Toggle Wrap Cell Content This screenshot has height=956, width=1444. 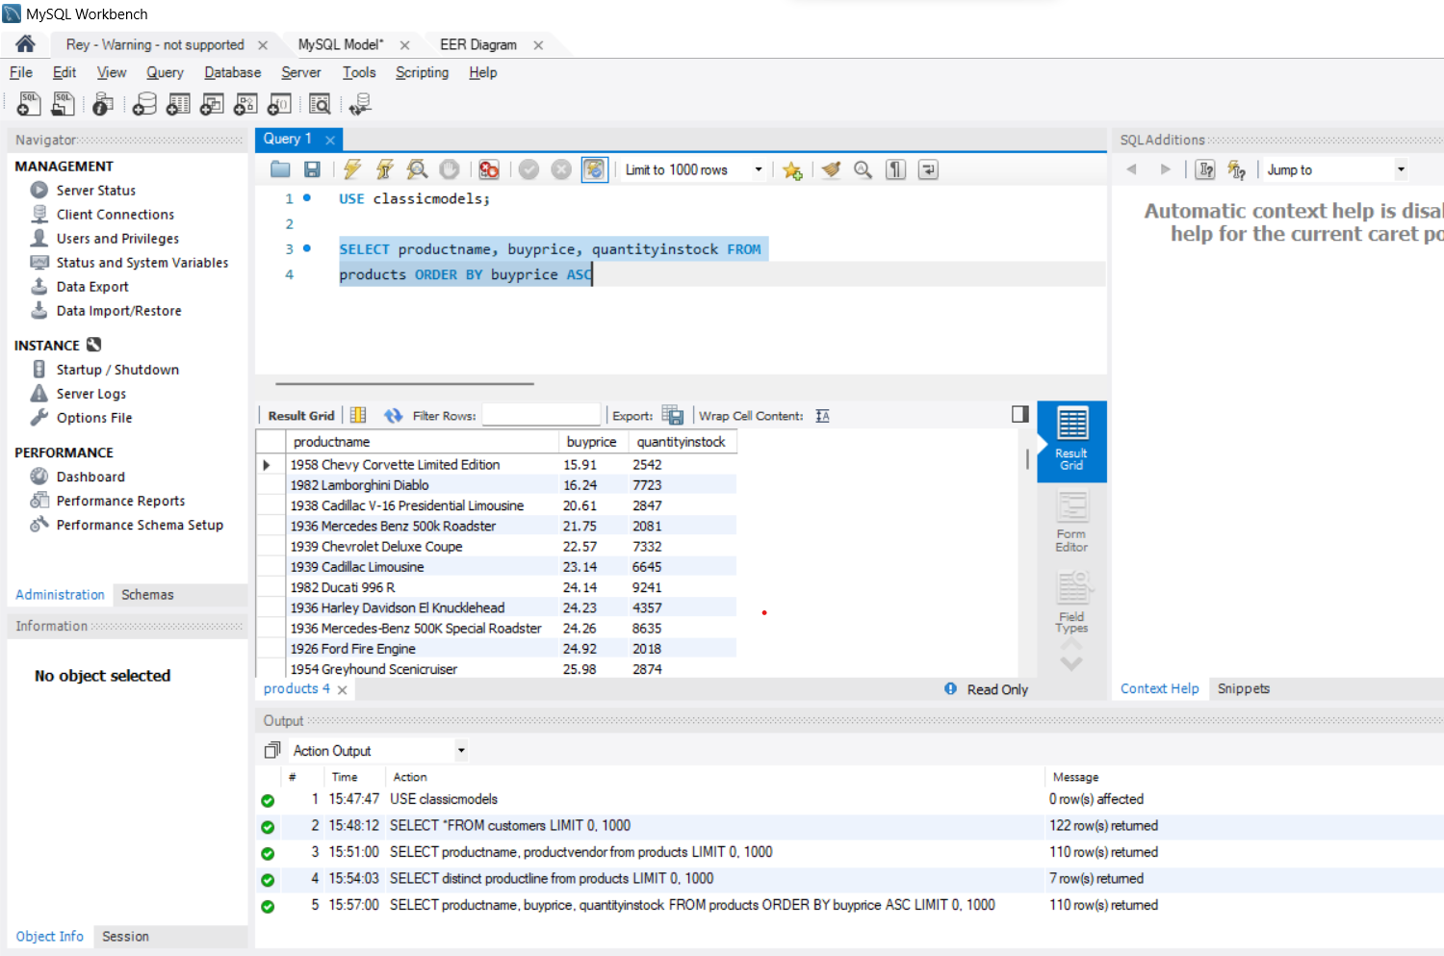click(822, 416)
